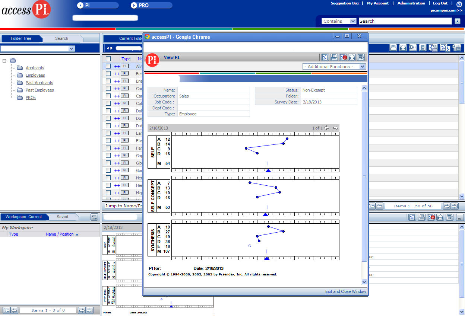Click the download pattern icon in View PI popup
This screenshot has height=316, width=465.
click(343, 57)
